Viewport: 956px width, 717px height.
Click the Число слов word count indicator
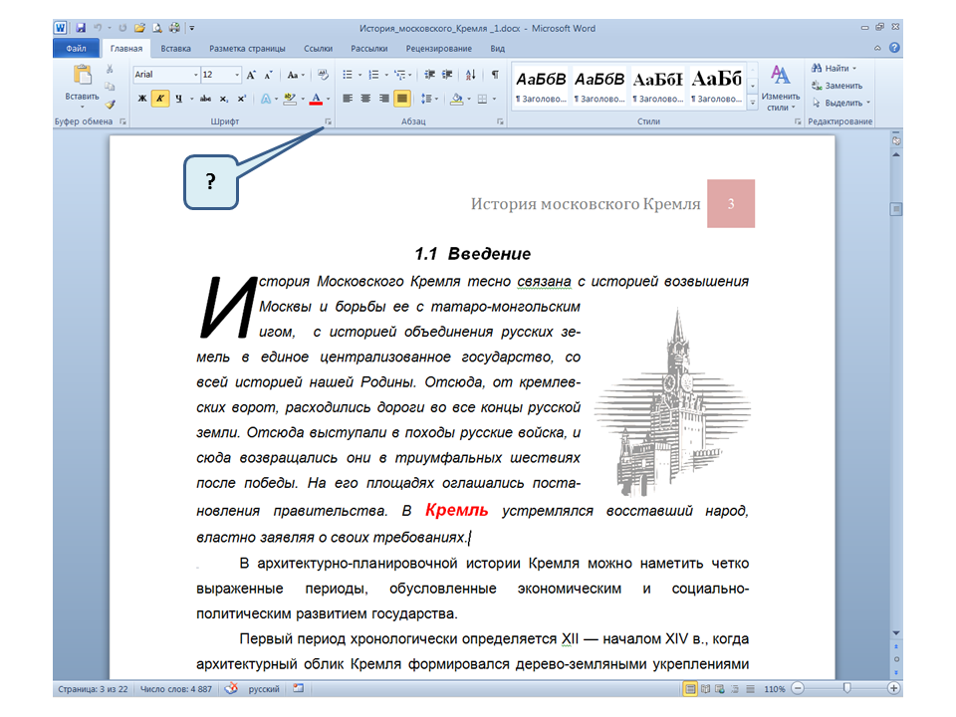pyautogui.click(x=177, y=688)
